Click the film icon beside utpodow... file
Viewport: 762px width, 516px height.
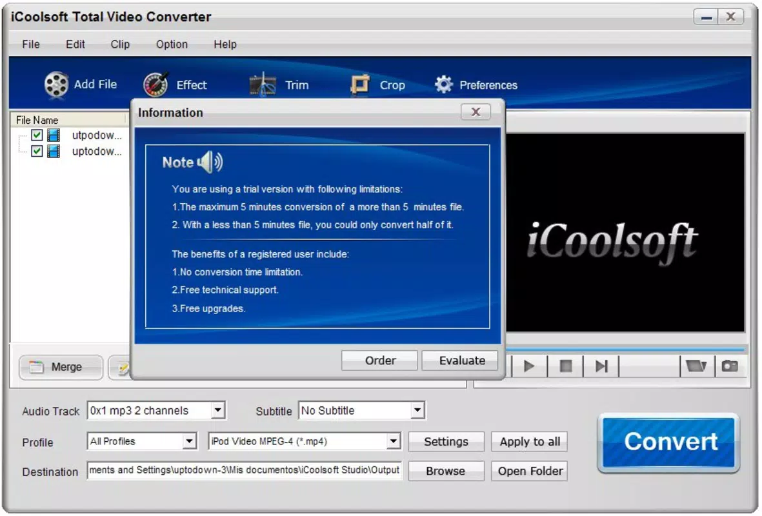point(54,135)
